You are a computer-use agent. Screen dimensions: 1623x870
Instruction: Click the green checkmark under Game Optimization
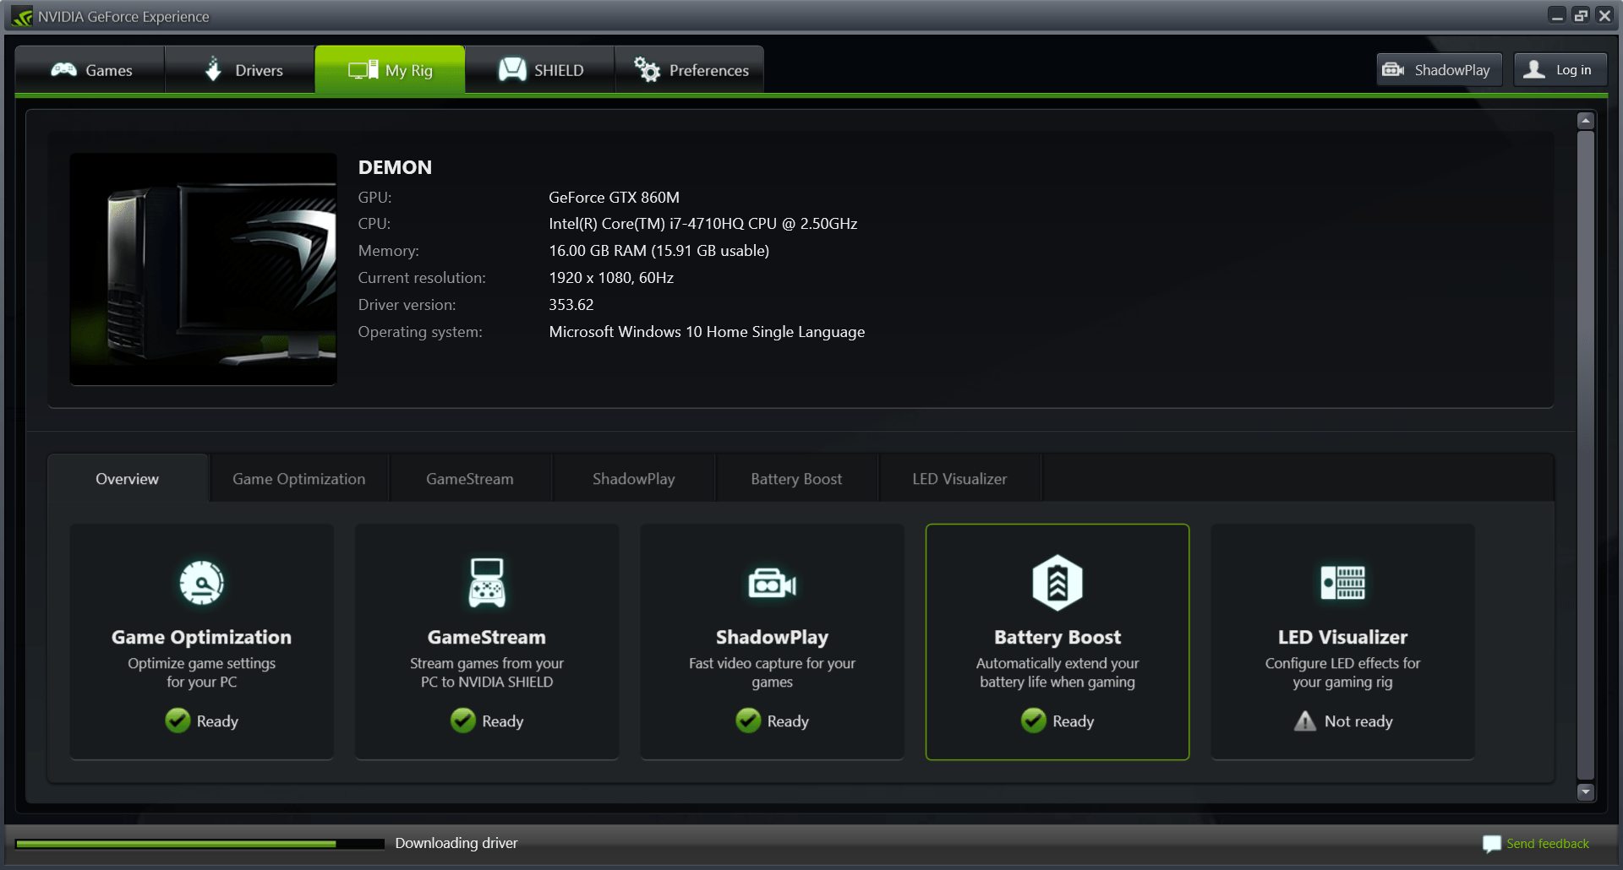pyautogui.click(x=178, y=720)
